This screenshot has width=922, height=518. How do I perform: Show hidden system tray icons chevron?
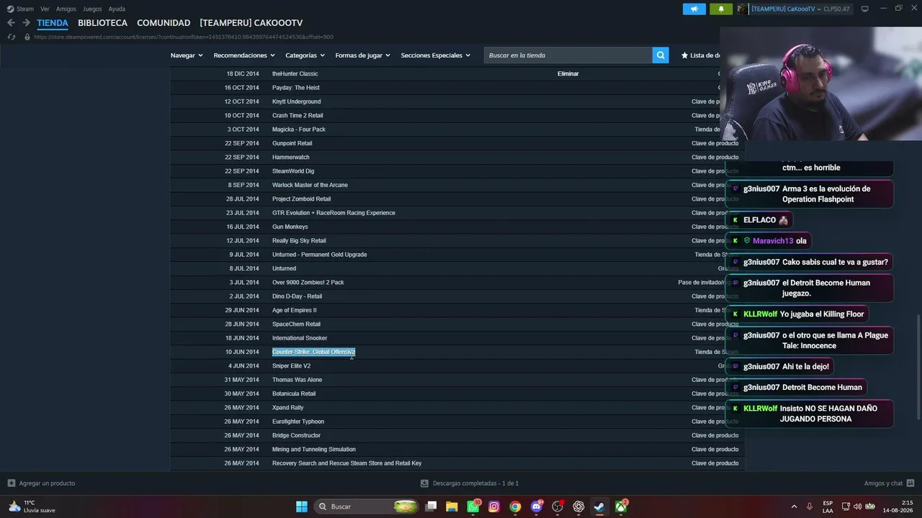click(795, 506)
